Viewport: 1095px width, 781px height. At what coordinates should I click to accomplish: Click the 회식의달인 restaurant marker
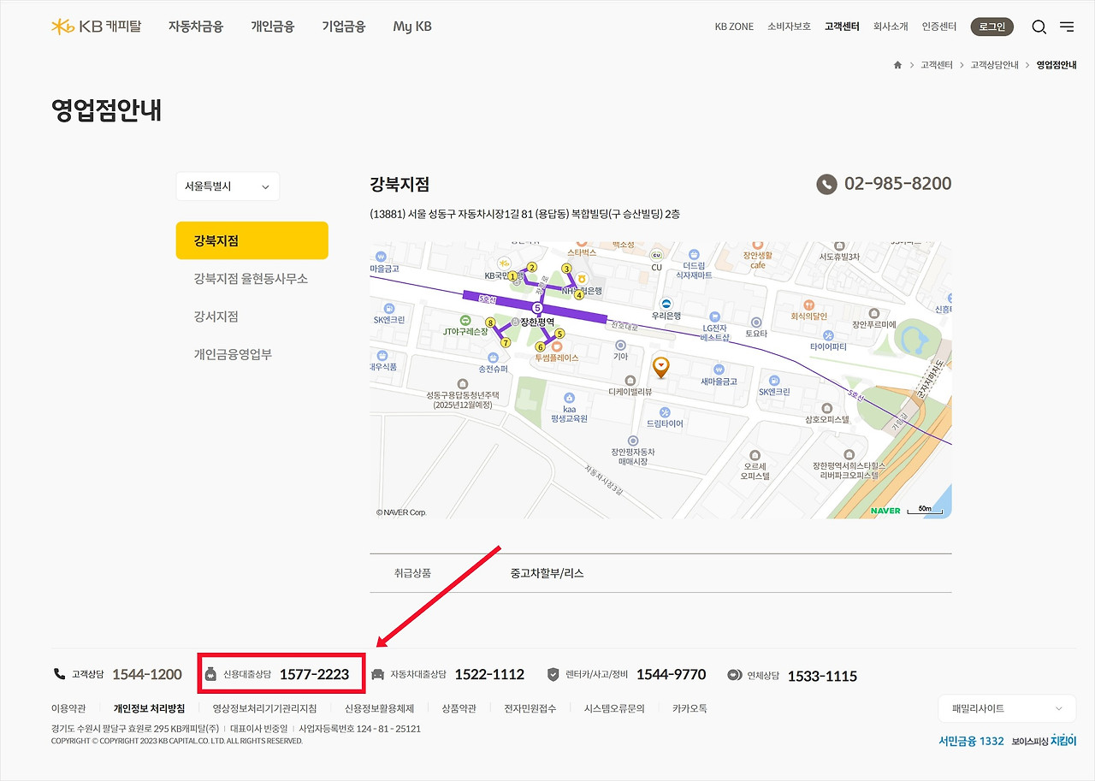coord(808,305)
